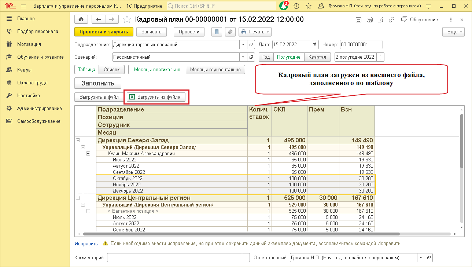The height and width of the screenshot is (267, 472).
Task: Open the history clock icon
Action: tap(296, 6)
